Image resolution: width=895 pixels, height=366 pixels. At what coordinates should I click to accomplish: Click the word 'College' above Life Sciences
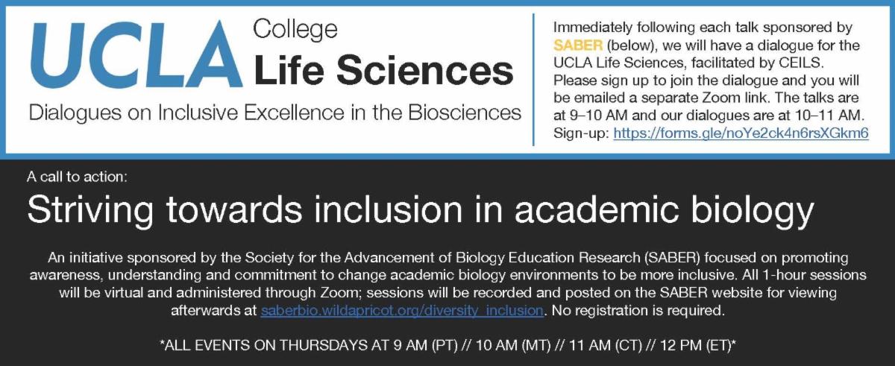tap(295, 30)
